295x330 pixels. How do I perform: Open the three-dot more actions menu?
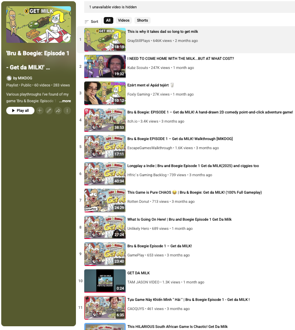(67, 111)
